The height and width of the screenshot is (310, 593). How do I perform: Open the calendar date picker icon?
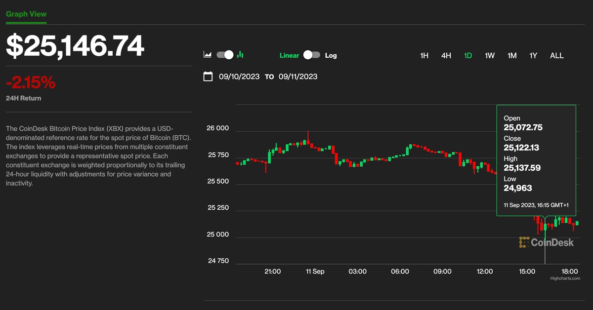click(x=208, y=77)
